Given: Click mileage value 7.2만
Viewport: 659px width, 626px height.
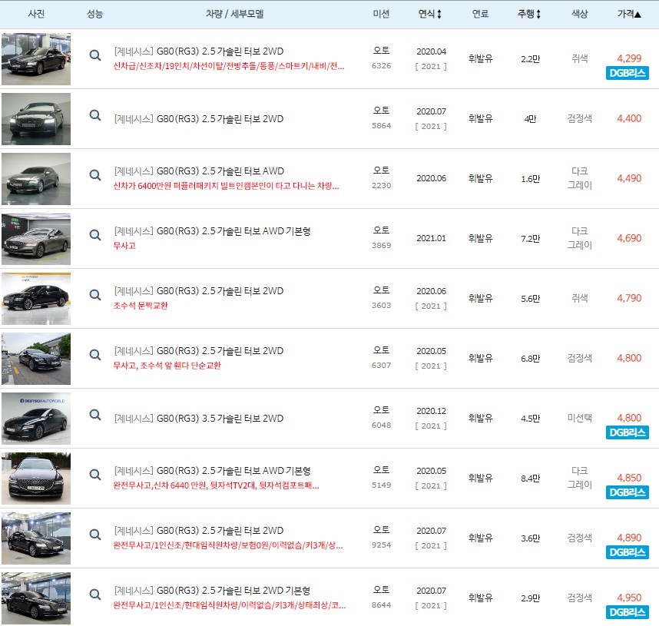Looking at the screenshot, I should [x=530, y=239].
